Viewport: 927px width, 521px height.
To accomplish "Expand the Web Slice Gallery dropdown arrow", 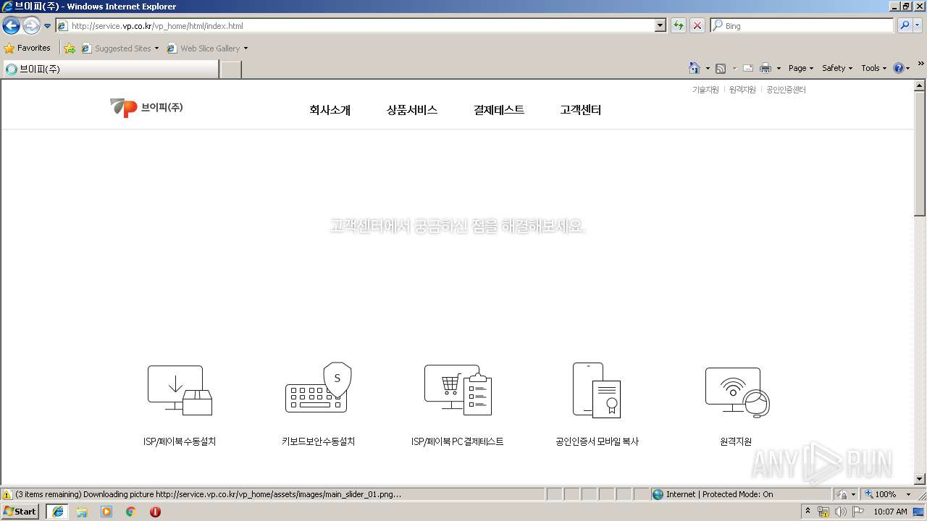I will (x=246, y=48).
